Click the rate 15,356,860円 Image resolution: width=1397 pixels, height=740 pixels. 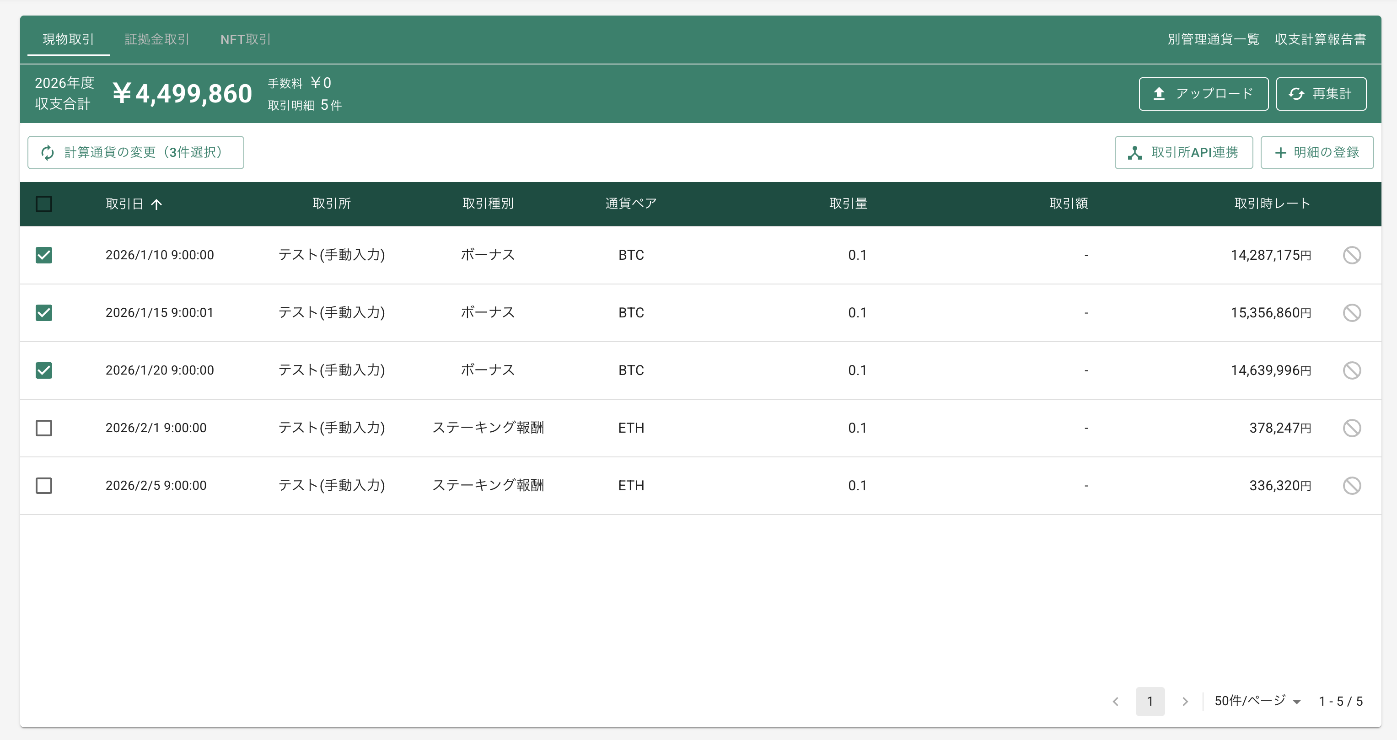click(x=1271, y=313)
